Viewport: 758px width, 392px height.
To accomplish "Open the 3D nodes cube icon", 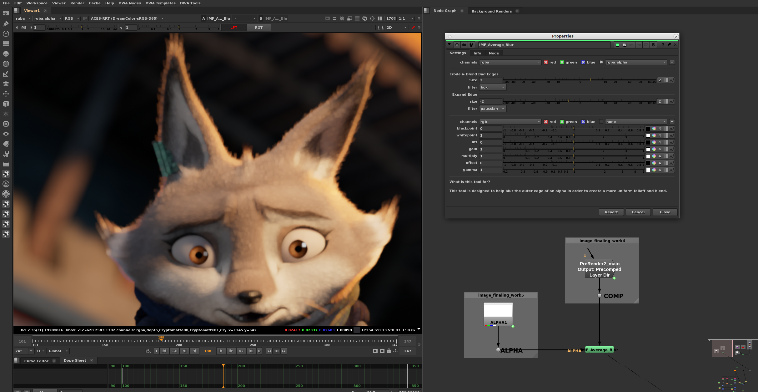I will 6,104.
